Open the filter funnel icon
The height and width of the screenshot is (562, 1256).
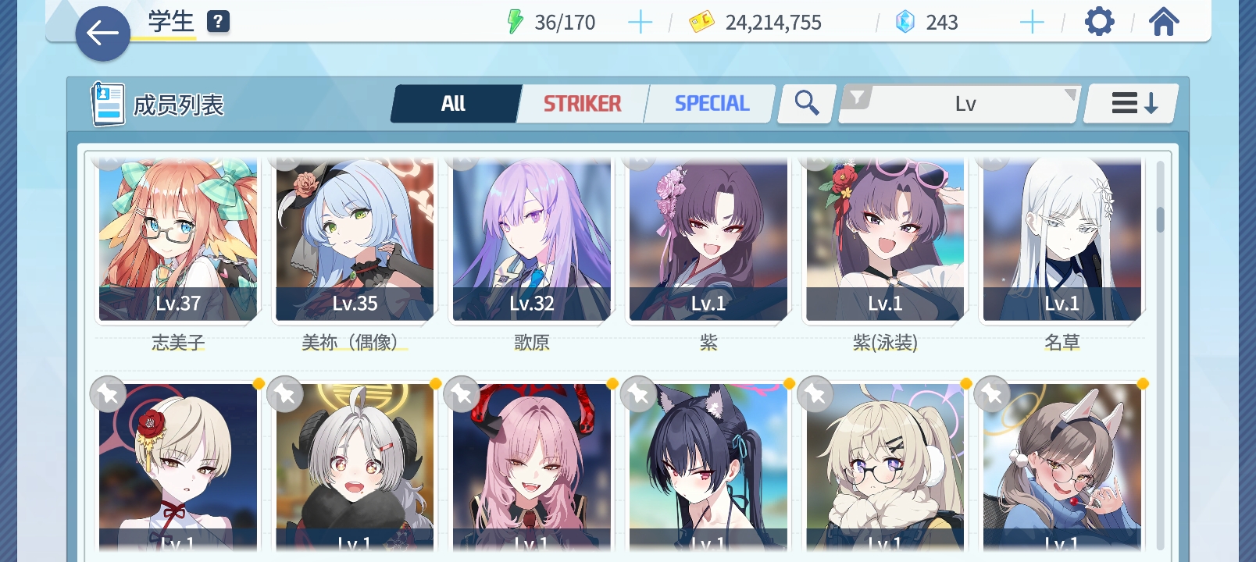(858, 98)
